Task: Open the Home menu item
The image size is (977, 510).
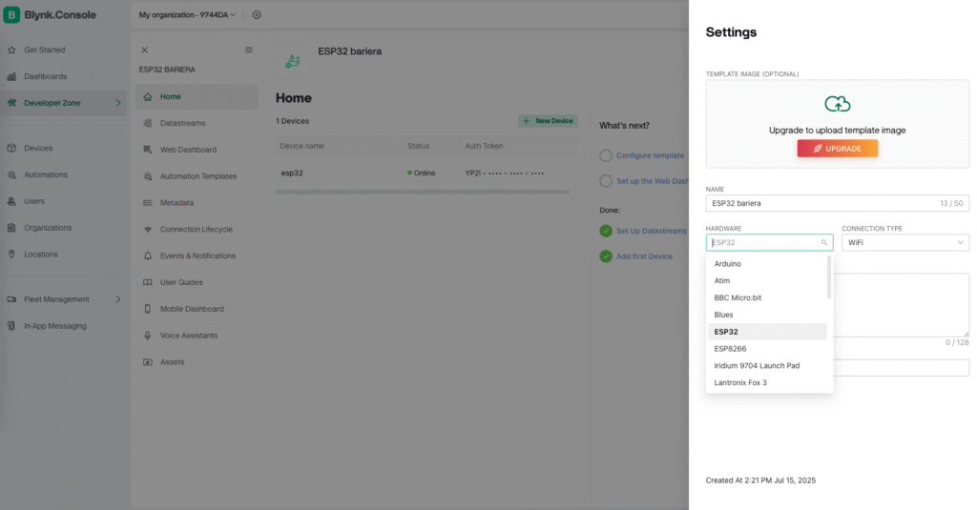Action: point(197,96)
